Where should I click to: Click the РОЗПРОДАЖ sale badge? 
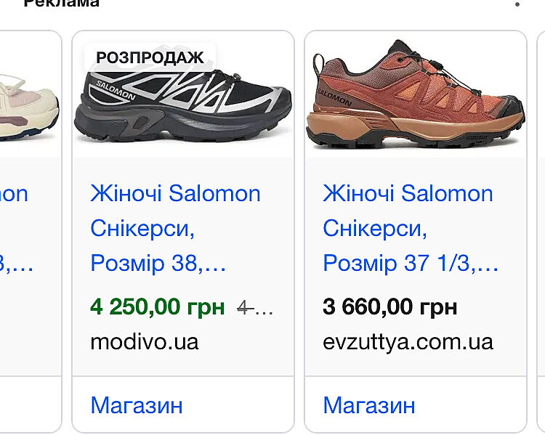[150, 57]
